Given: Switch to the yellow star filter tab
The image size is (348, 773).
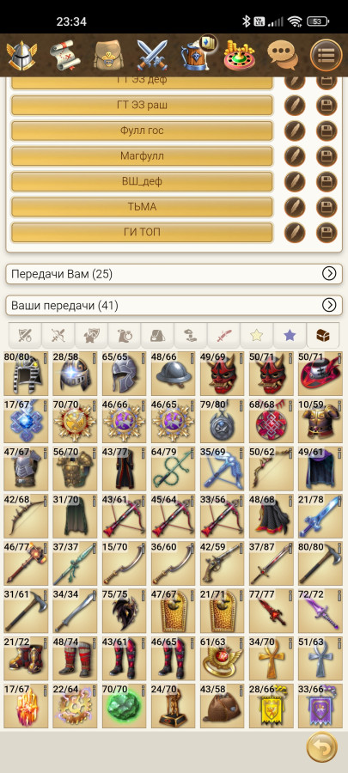Looking at the screenshot, I should (x=256, y=336).
